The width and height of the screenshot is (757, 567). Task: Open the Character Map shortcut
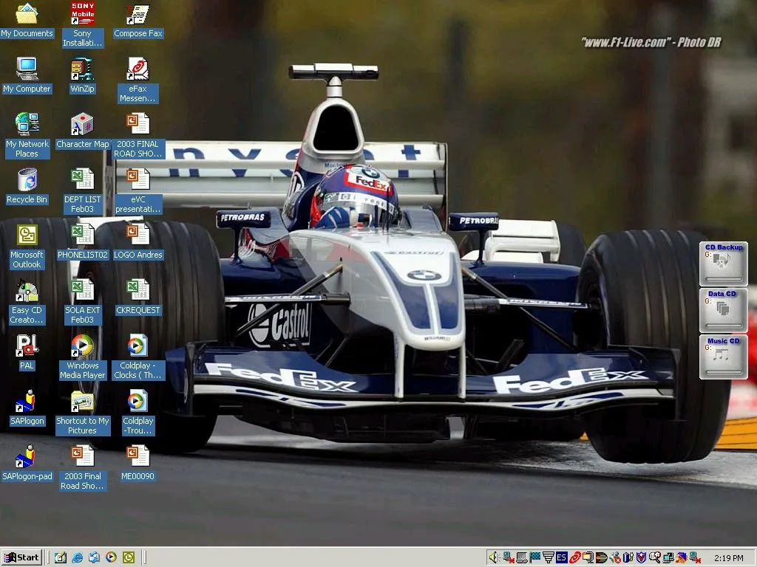tap(82, 126)
